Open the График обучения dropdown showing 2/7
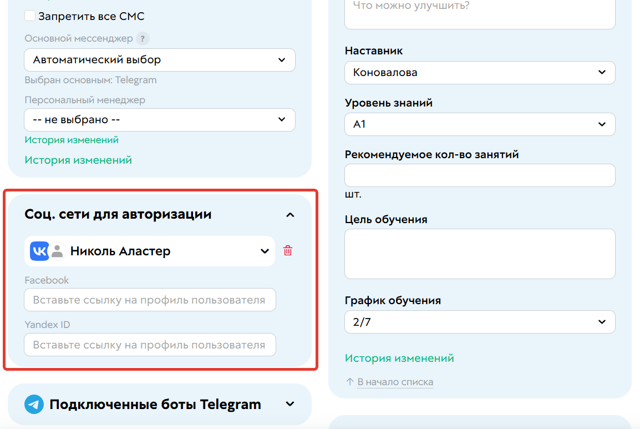This screenshot has width=640, height=429. [x=479, y=321]
